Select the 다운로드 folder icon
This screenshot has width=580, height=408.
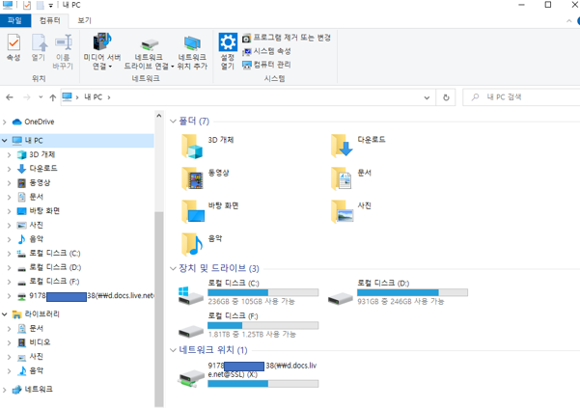point(342,146)
